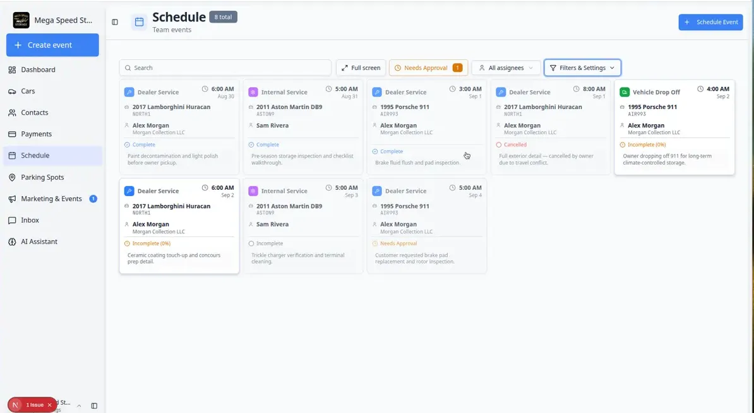Click Ceramic coating touch-up description text
The height and width of the screenshot is (413, 754).
click(x=174, y=259)
